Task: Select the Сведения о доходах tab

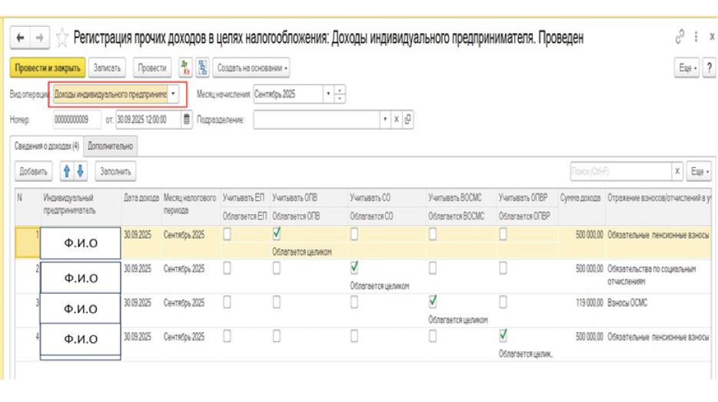Action: tap(45, 145)
